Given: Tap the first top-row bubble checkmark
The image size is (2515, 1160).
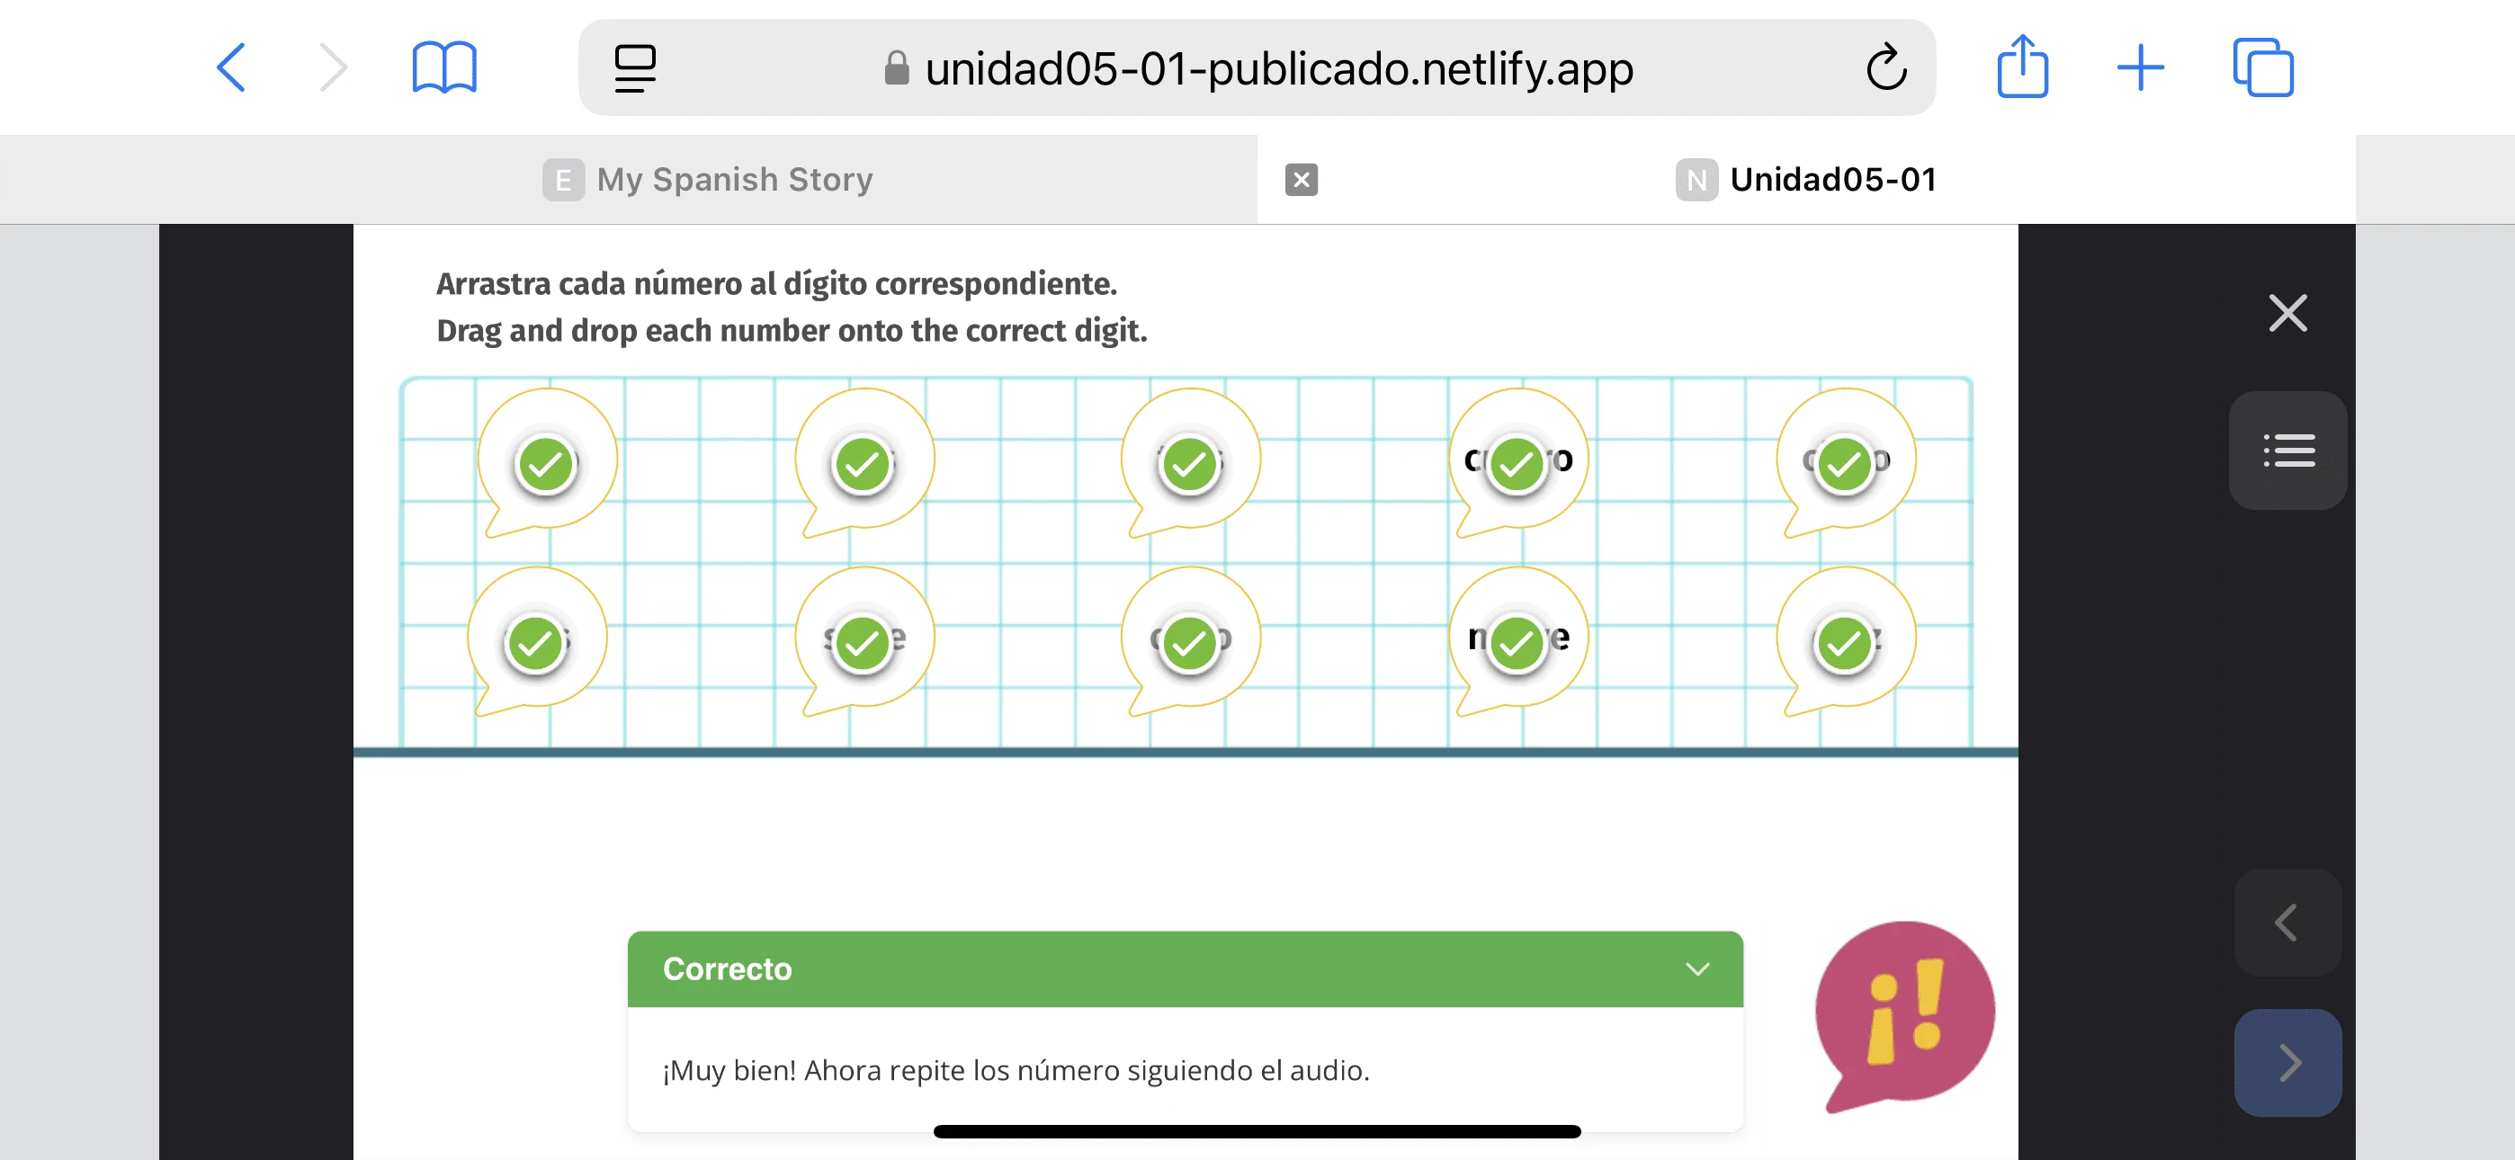Looking at the screenshot, I should pyautogui.click(x=546, y=463).
